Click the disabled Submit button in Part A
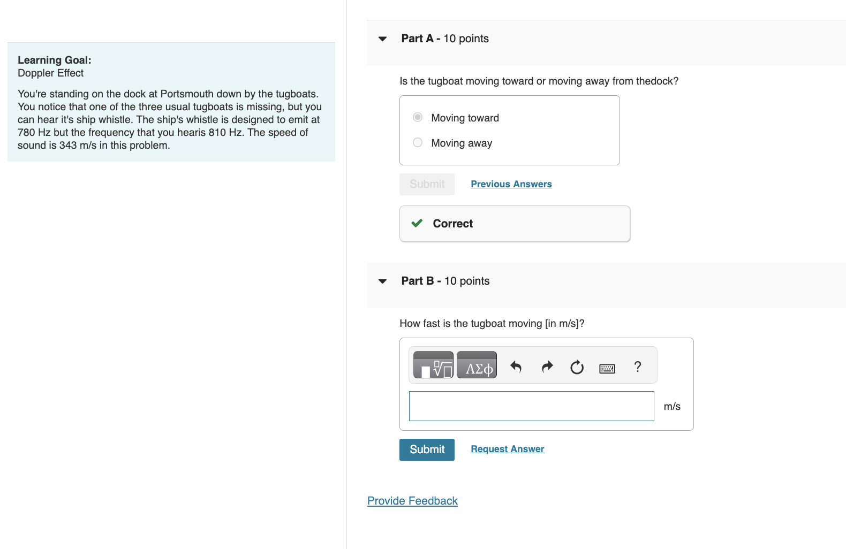 426,184
